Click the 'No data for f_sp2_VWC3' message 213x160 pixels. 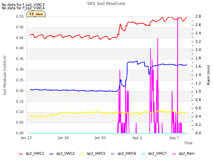23,5
